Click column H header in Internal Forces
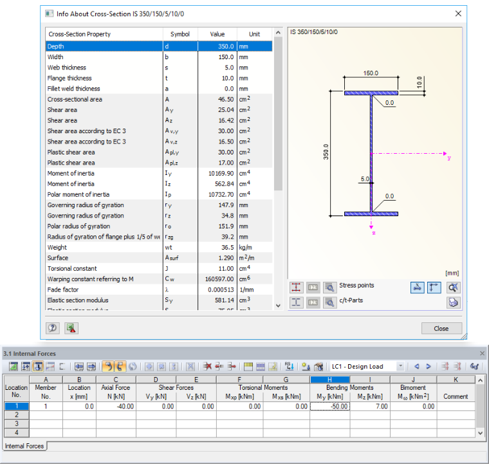Screen dimensions: 489x469 click(329, 380)
